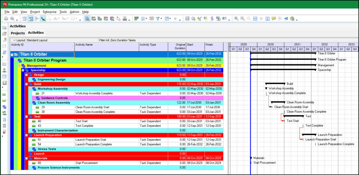Image resolution: width=359 pixels, height=175 pixels.
Task: Open the File menu
Action: pos(7,12)
